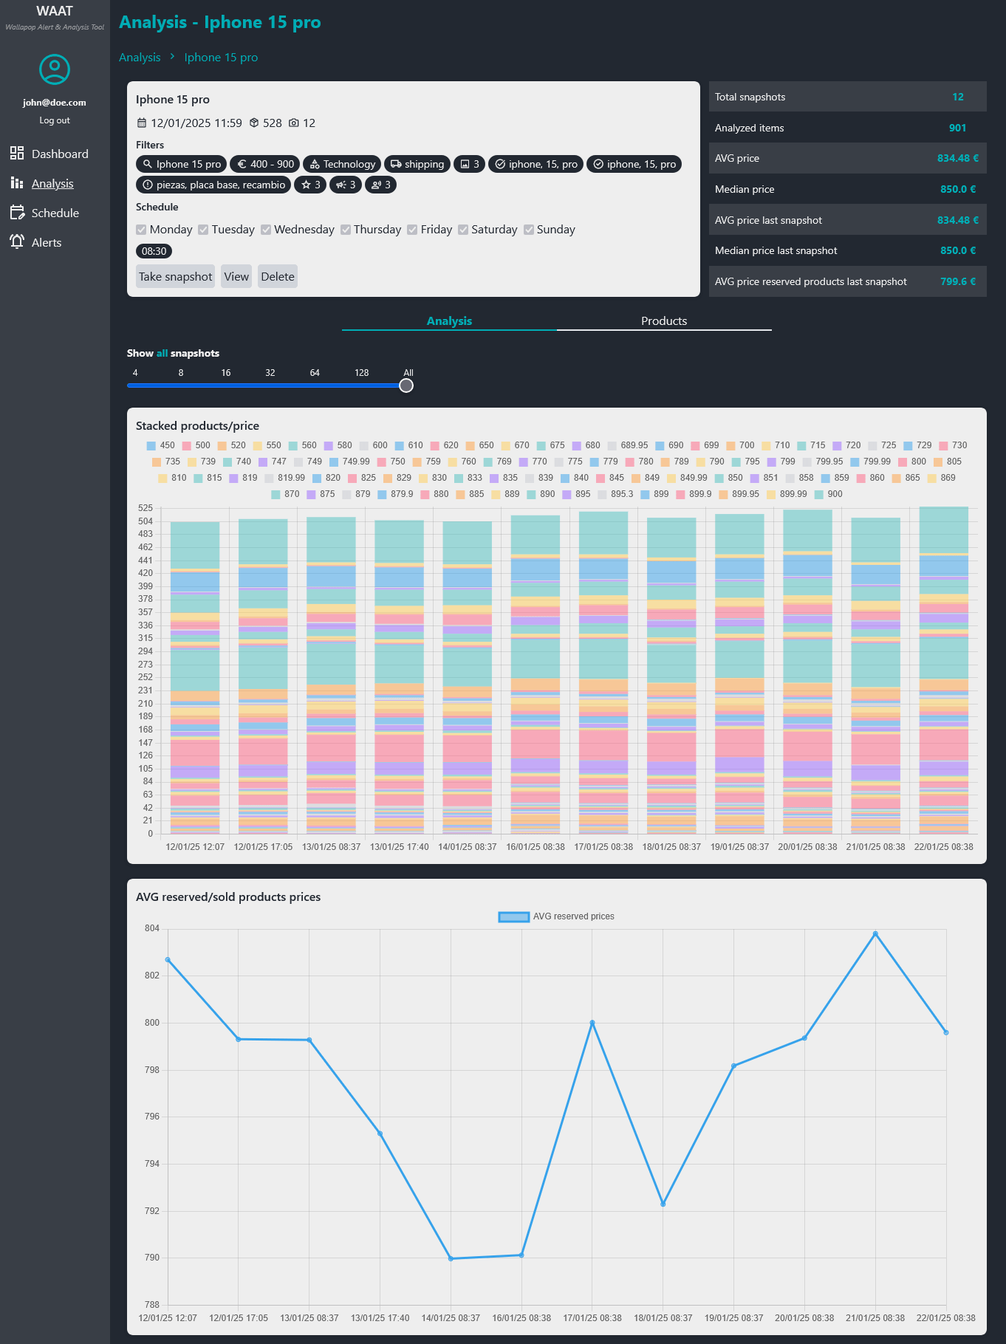1006x1344 pixels.
Task: Click the user voice 3 filter chip
Action: [x=381, y=185]
